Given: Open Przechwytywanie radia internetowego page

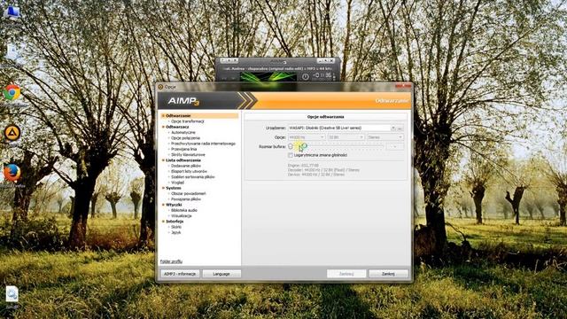Looking at the screenshot, I should coord(203,144).
